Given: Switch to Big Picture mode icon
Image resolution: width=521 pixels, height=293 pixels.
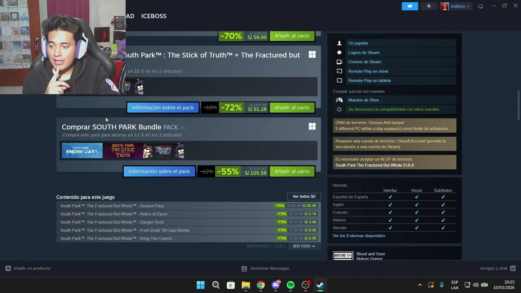Looking at the screenshot, I should click(x=480, y=6).
